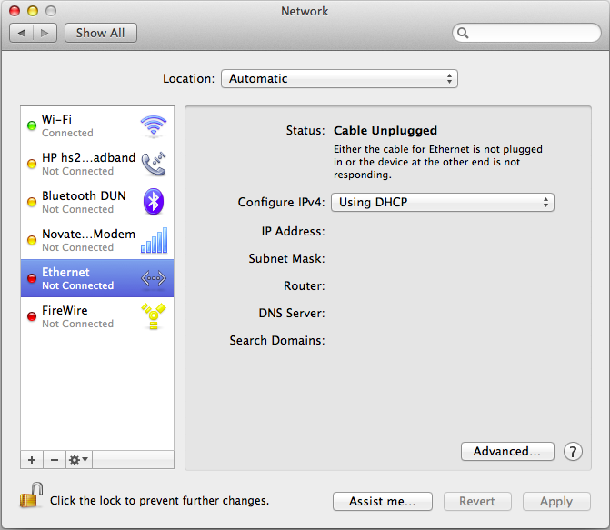Open the help question mark button

tap(573, 451)
